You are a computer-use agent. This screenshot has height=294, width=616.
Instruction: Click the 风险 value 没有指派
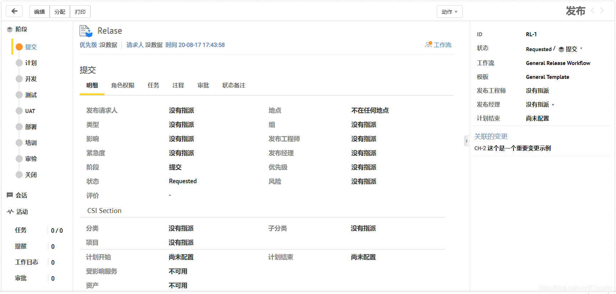(x=364, y=181)
